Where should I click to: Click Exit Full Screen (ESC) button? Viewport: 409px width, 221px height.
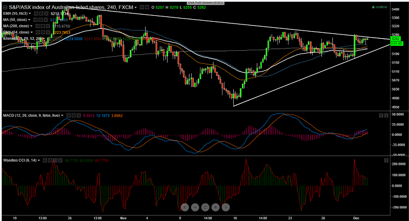(205, 2)
